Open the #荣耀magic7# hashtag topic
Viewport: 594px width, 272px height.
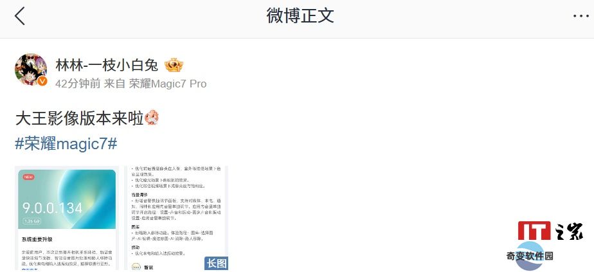pyautogui.click(x=66, y=144)
